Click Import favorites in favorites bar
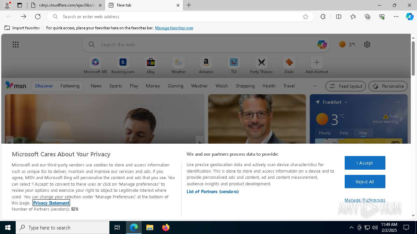 point(22,28)
